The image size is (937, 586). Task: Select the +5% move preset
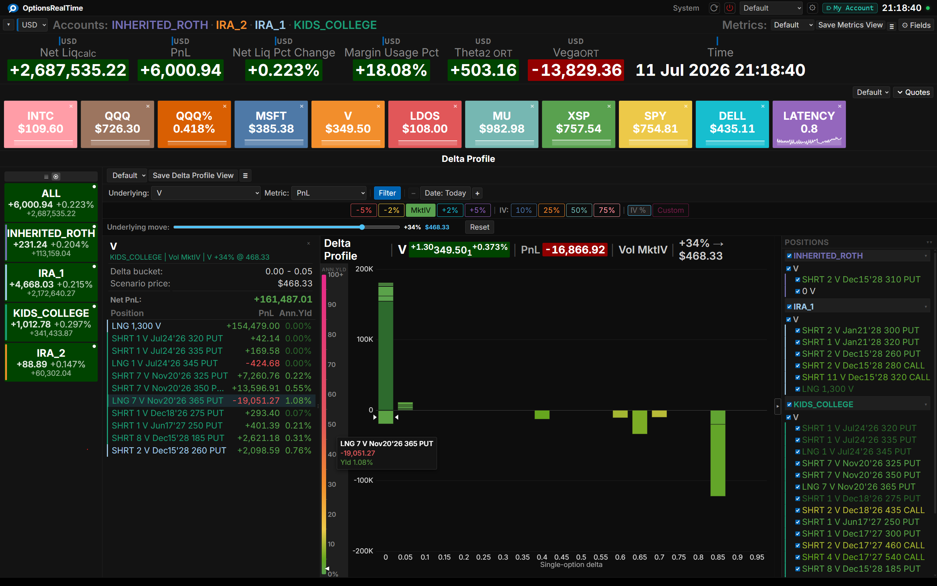click(477, 211)
